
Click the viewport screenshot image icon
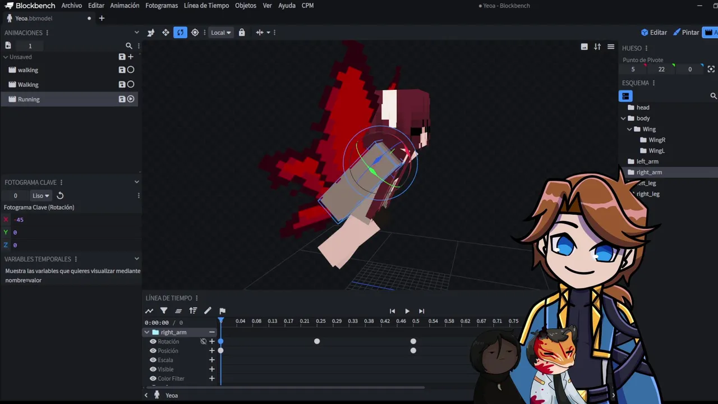pos(584,47)
